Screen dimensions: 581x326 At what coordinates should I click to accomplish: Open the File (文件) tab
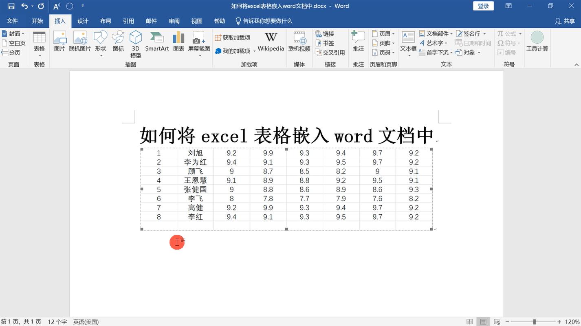pyautogui.click(x=12, y=21)
